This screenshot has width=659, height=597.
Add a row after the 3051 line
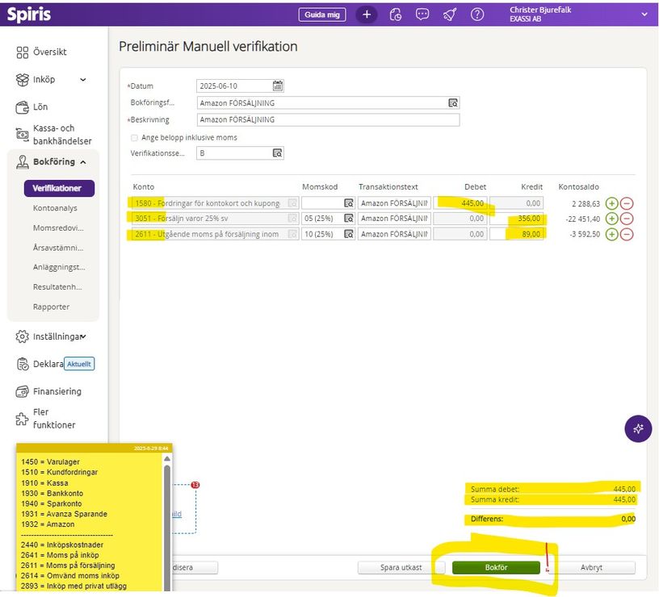[611, 219]
